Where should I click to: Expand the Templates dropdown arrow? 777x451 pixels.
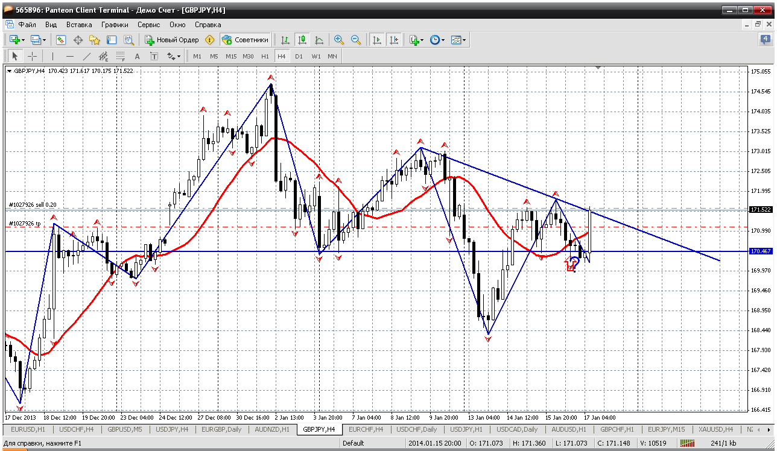465,40
